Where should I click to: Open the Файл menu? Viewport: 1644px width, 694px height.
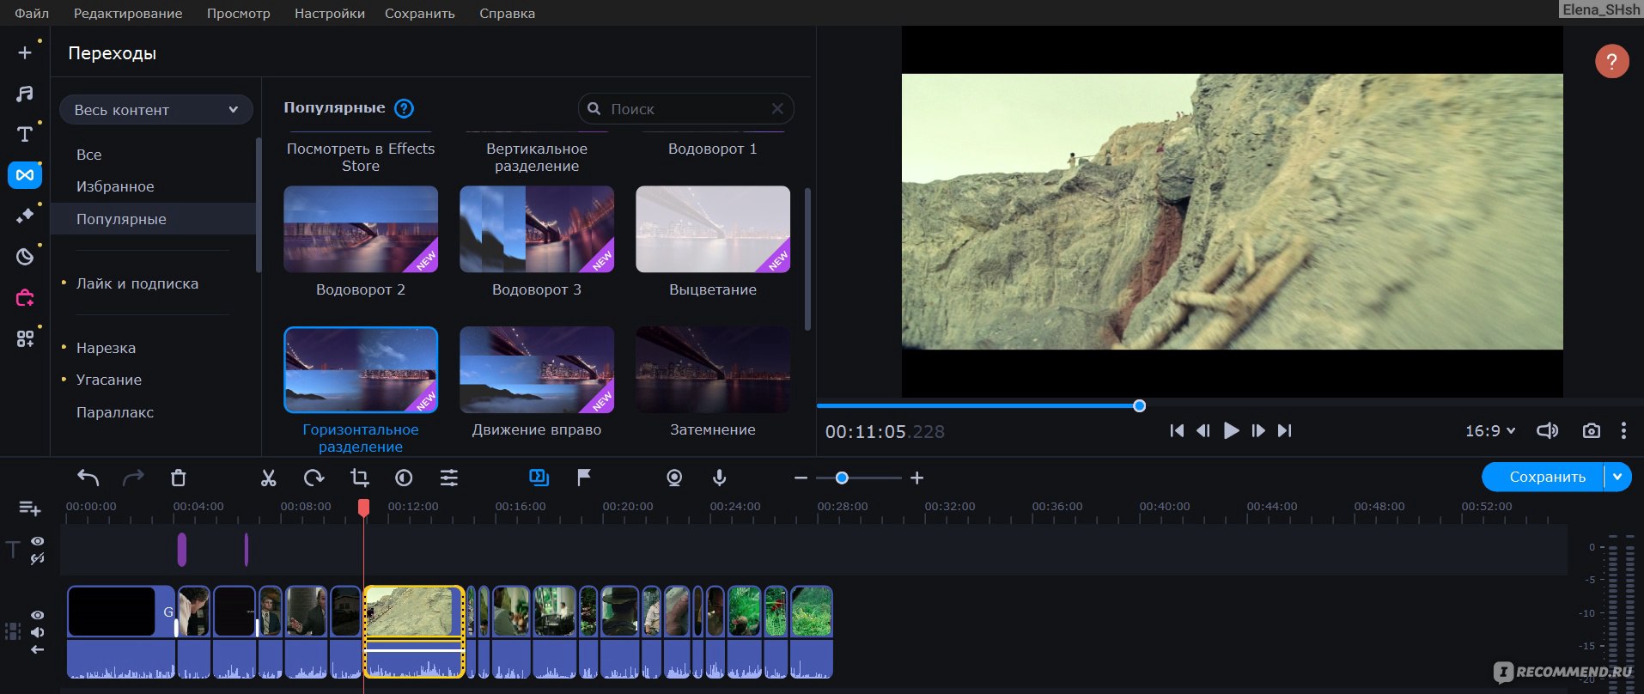point(32,13)
